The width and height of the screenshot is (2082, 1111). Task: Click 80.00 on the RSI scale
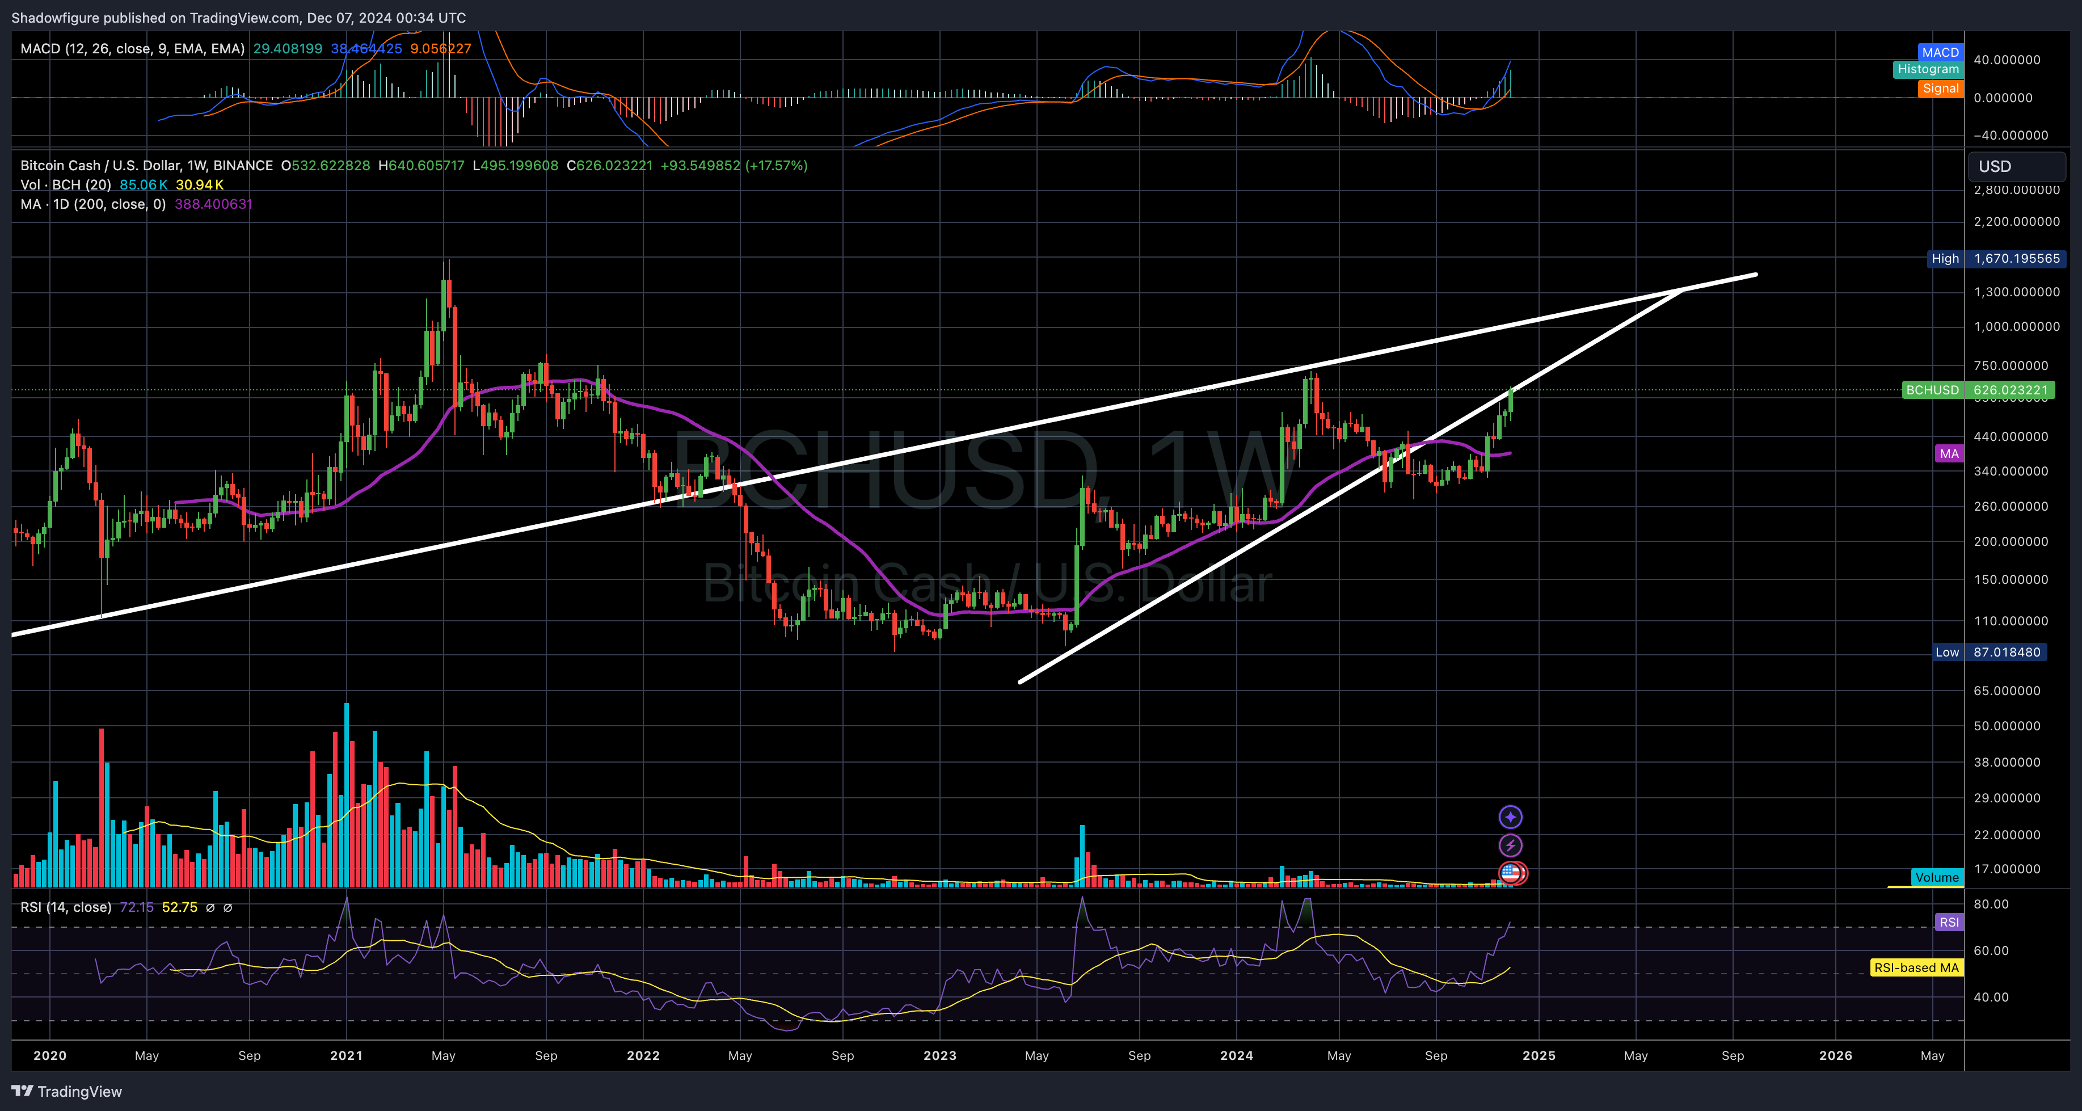1991,904
